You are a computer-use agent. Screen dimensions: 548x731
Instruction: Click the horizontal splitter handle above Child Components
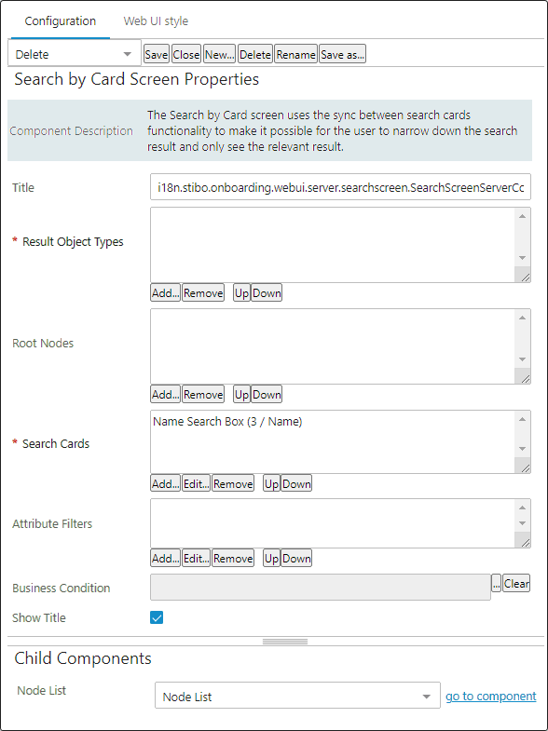tap(284, 642)
